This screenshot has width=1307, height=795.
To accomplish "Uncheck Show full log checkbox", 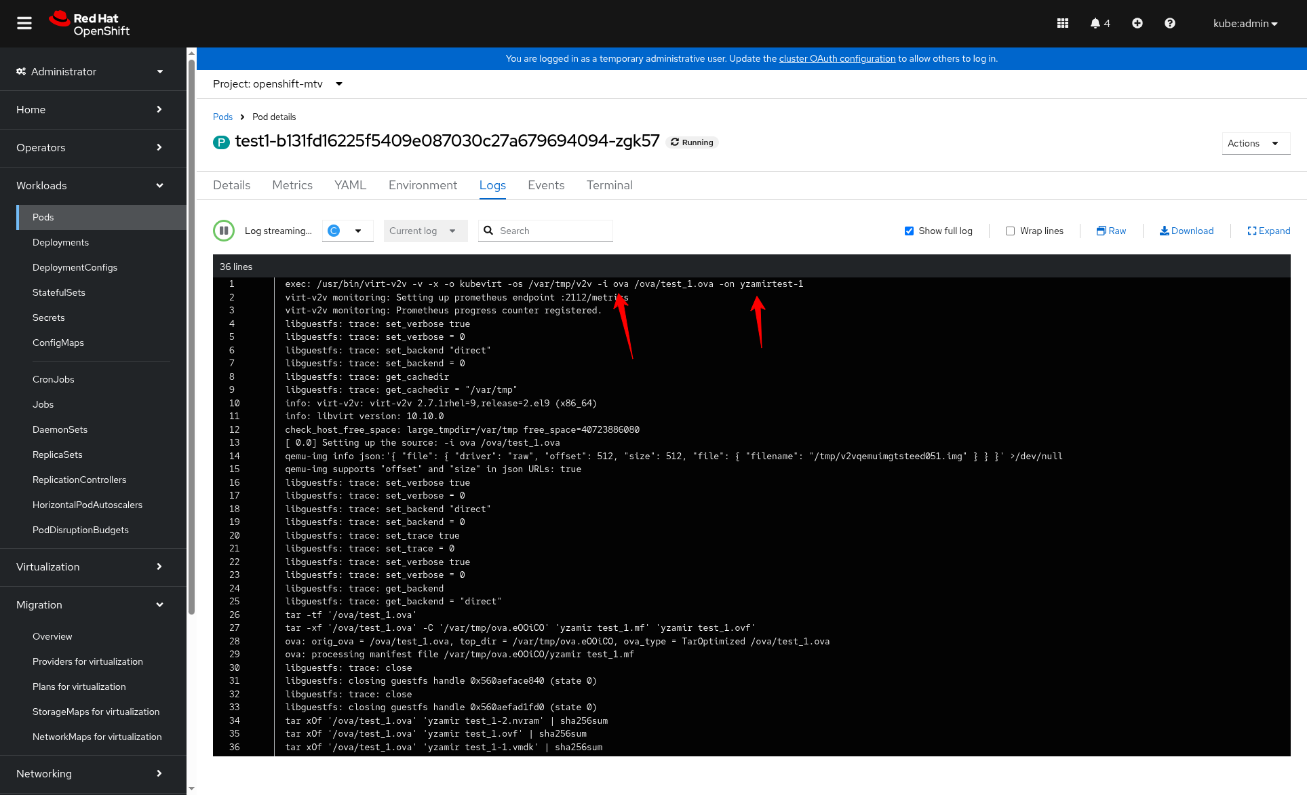I will pyautogui.click(x=909, y=231).
